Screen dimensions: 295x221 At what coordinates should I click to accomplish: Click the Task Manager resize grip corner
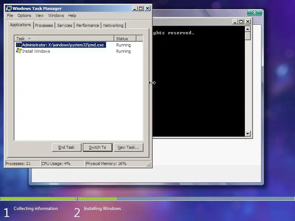[149, 165]
